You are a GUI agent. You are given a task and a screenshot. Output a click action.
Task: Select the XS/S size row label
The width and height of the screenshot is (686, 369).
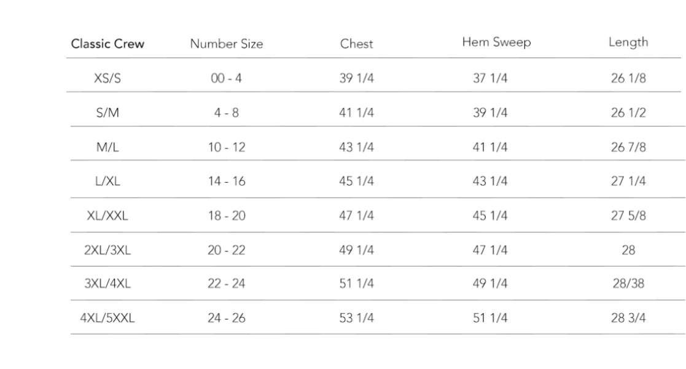(x=107, y=78)
